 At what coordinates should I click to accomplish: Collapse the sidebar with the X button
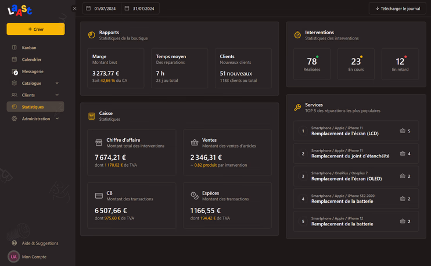coord(74,9)
